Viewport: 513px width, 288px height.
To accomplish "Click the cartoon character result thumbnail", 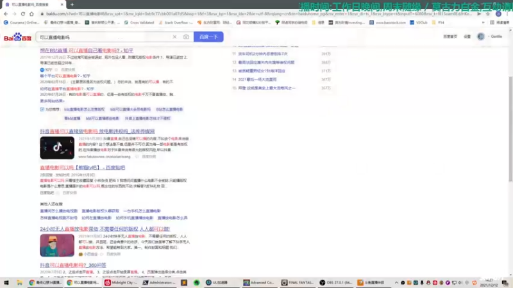I will point(57,245).
